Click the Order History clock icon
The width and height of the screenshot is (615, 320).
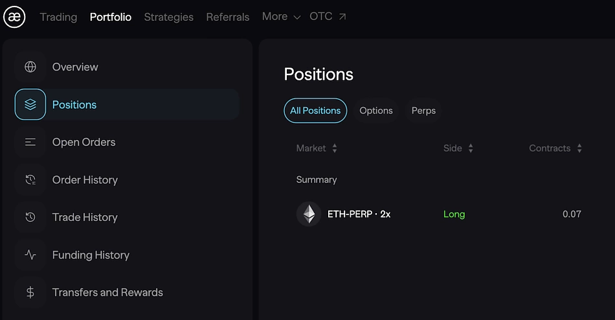[x=30, y=180]
